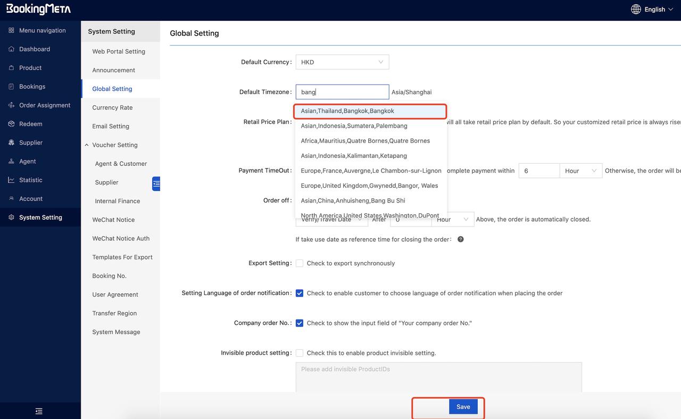Uncheck the order notification language checkbox

coord(300,293)
